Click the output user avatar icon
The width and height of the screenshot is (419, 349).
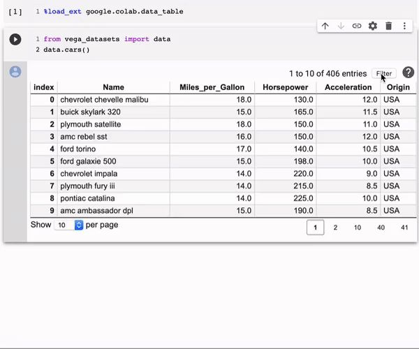(x=15, y=71)
